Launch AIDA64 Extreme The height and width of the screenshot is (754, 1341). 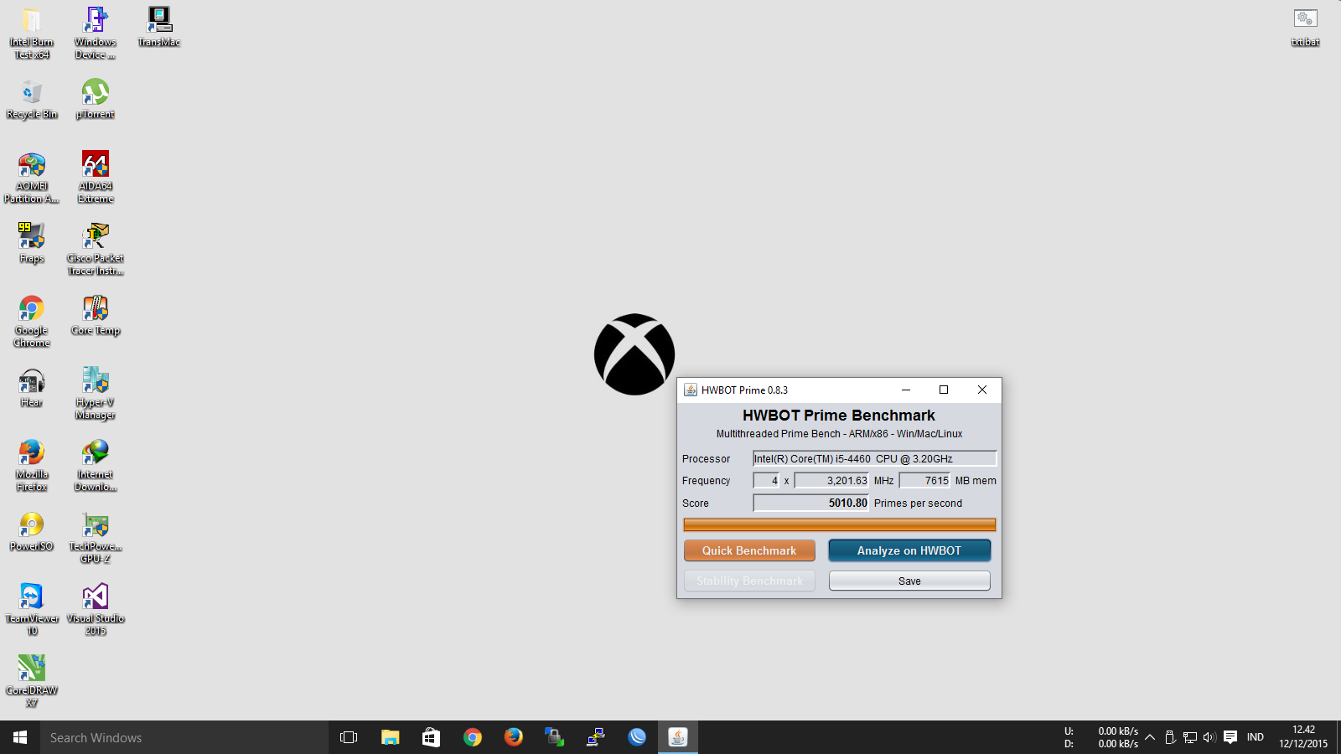click(x=96, y=178)
